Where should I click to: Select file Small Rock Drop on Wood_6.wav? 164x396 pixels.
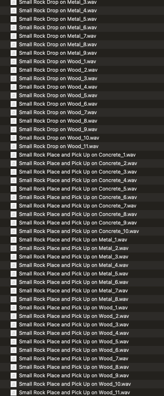[58, 104]
